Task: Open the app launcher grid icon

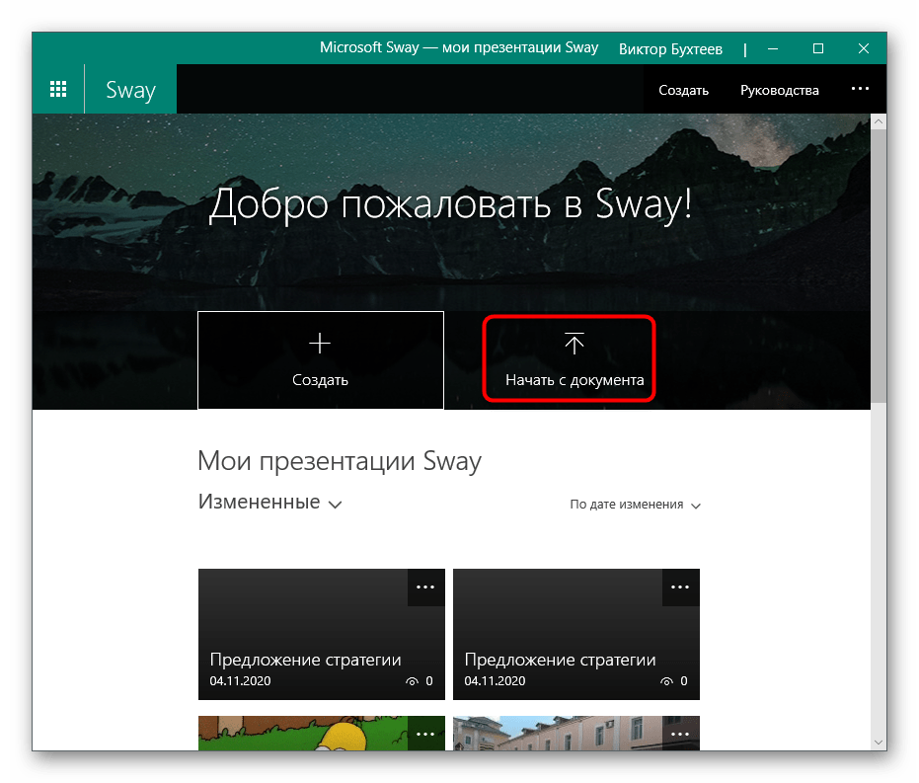Action: [x=58, y=90]
